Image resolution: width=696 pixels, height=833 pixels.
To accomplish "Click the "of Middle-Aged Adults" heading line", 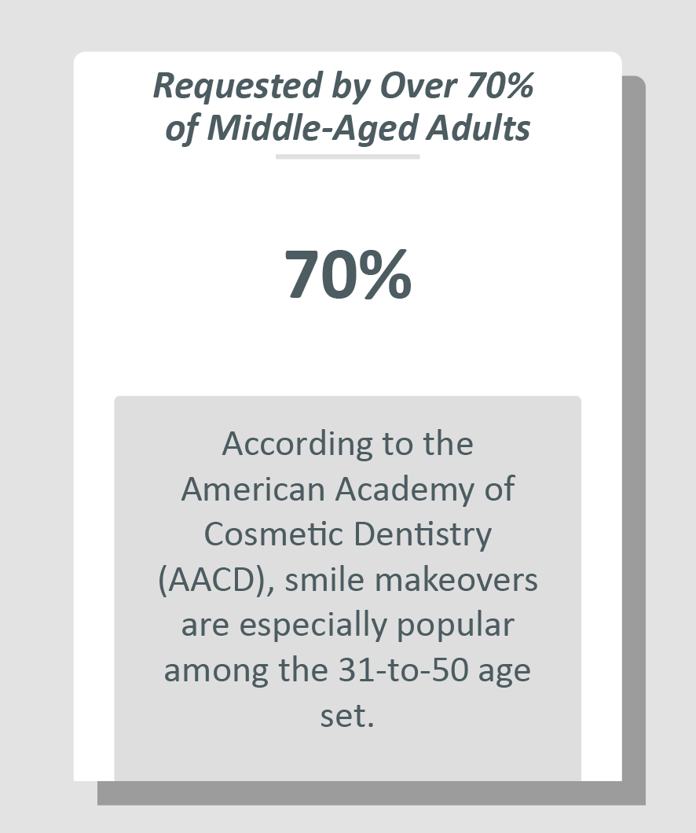I will pyautogui.click(x=347, y=128).
